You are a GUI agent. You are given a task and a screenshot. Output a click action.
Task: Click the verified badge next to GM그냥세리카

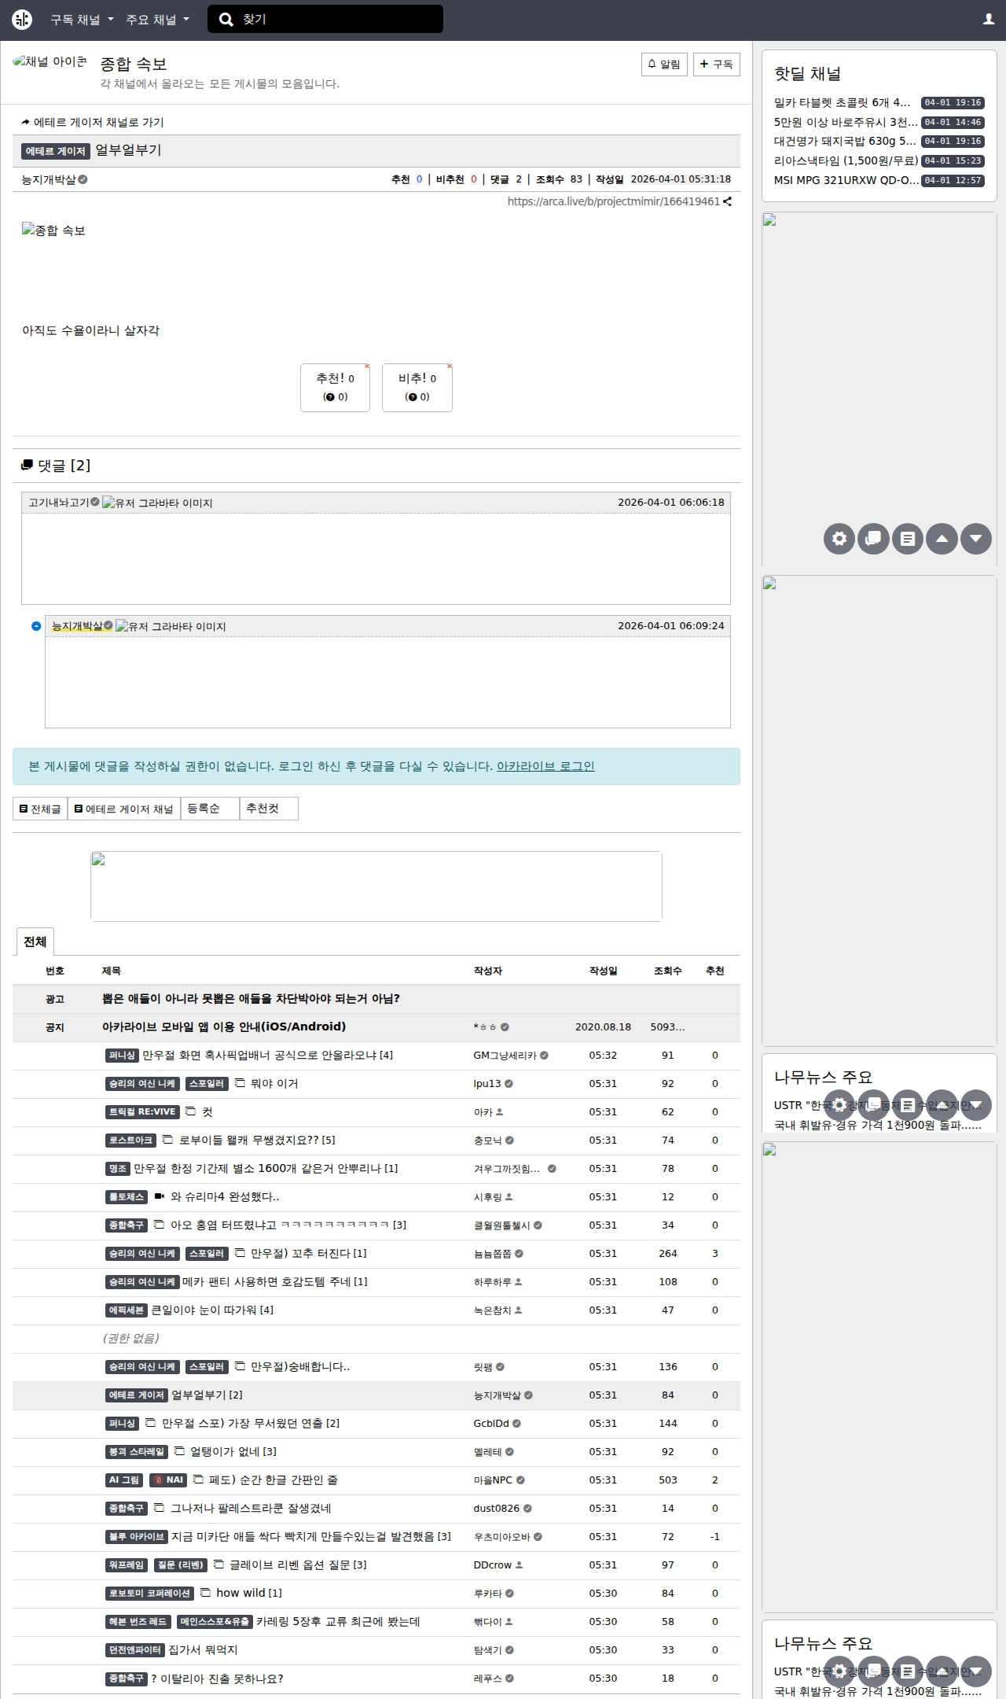point(545,1056)
